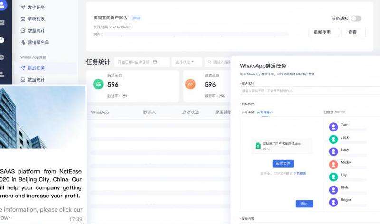Click the search magnifier icon
The image size is (380, 224).
click(x=209, y=62)
